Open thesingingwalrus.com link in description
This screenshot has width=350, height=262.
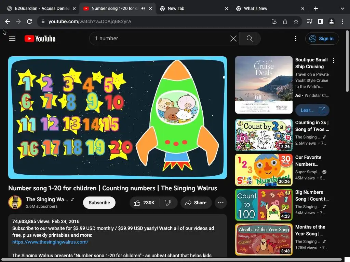point(50,242)
